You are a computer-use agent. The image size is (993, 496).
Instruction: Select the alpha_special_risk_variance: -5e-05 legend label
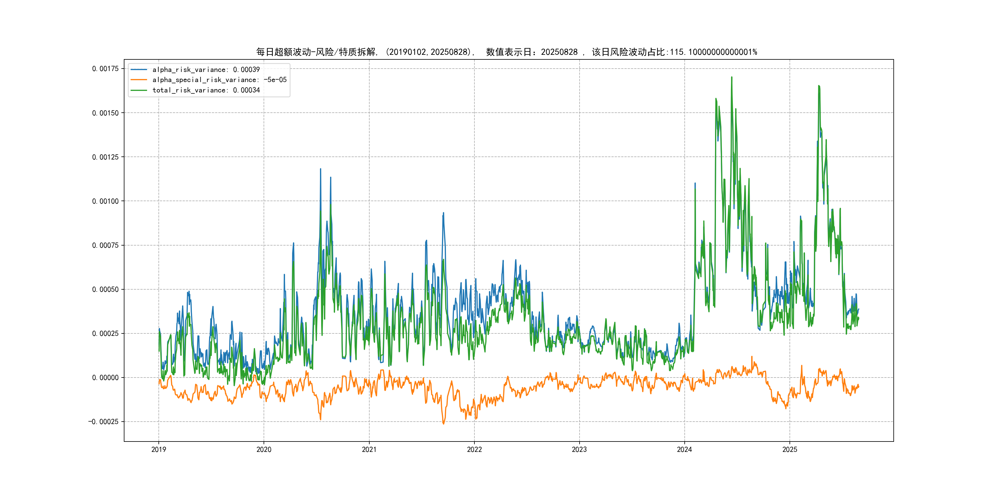(x=219, y=80)
